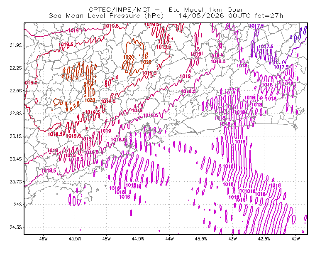Click the chart title 'Eta Model 1km Oper'
332x257 pixels.
(x=206, y=10)
